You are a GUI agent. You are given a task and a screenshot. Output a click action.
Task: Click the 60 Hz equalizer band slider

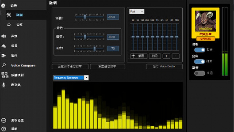(x=138, y=37)
